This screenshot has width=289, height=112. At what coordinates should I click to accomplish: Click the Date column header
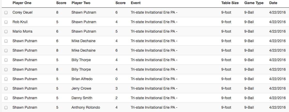pyautogui.click(x=273, y=3)
